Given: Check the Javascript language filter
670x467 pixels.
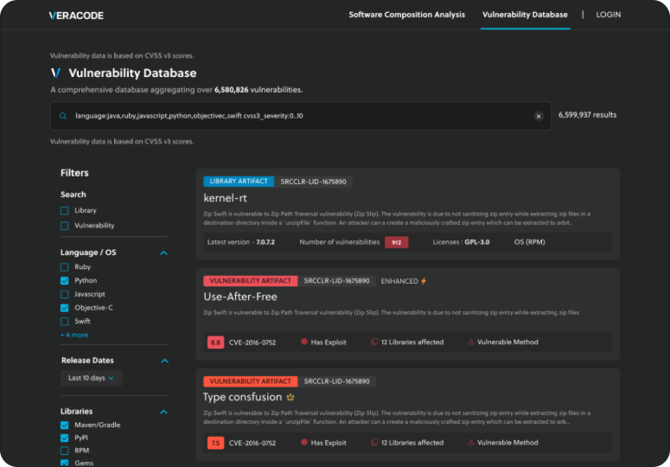Looking at the screenshot, I should click(65, 294).
